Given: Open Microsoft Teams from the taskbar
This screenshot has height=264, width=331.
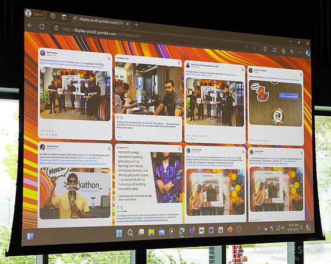Looking at the screenshot, I should click(192, 231).
